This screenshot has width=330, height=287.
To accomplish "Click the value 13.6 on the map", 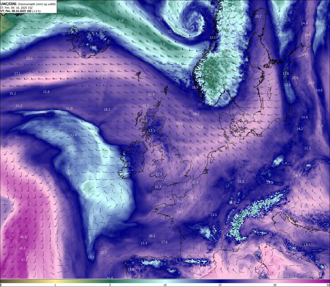I will pos(286,73).
